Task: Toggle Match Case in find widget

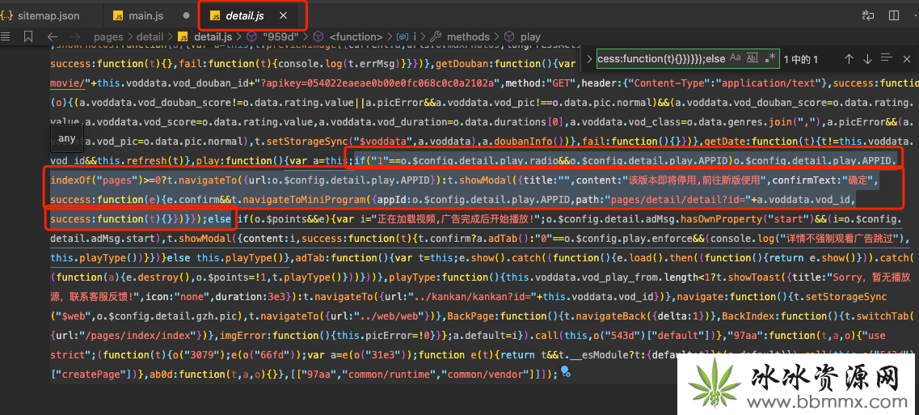Action: pos(736,59)
